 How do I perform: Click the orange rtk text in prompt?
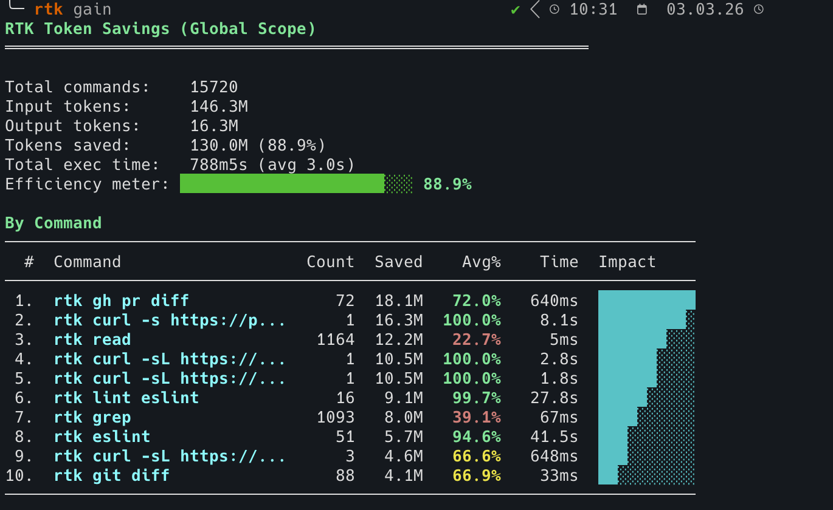point(49,10)
